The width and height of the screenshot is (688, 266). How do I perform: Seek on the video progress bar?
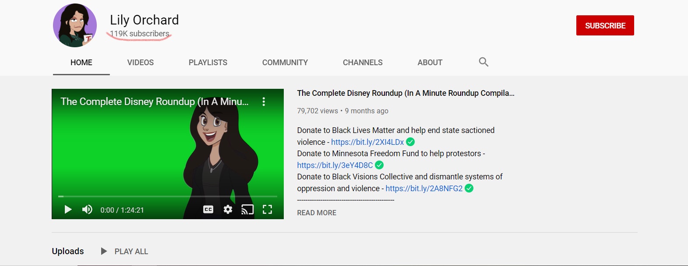point(168,196)
